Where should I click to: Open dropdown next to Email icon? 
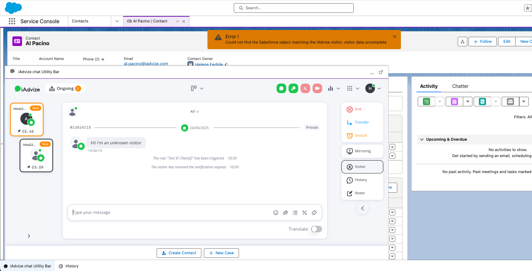coord(524,102)
